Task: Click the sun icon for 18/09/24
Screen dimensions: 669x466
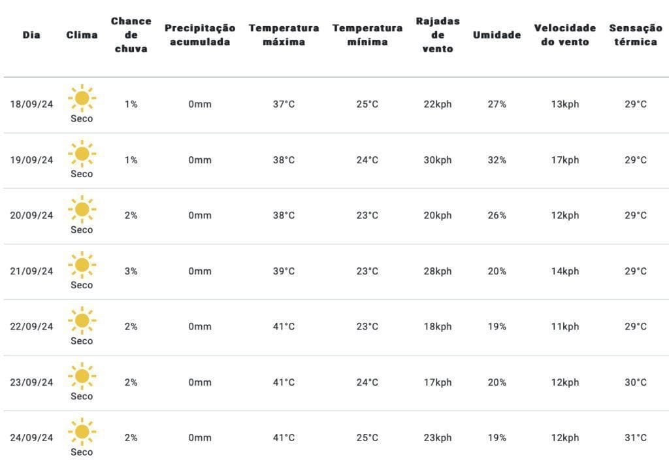Action: (82, 99)
